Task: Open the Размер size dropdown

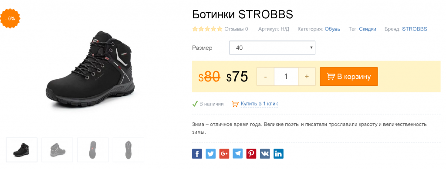Action: point(272,48)
